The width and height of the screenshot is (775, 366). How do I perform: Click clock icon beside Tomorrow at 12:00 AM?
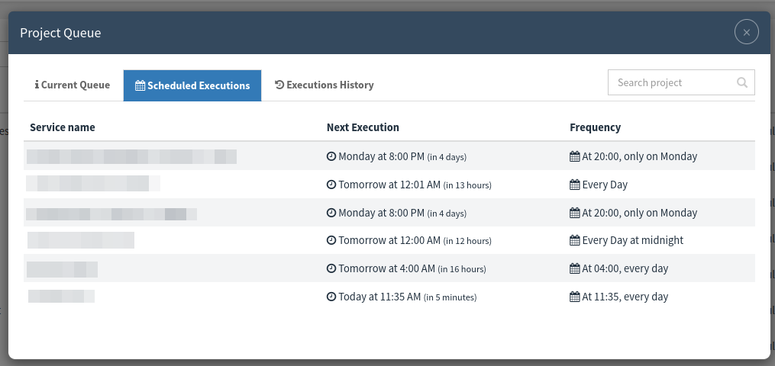point(331,240)
